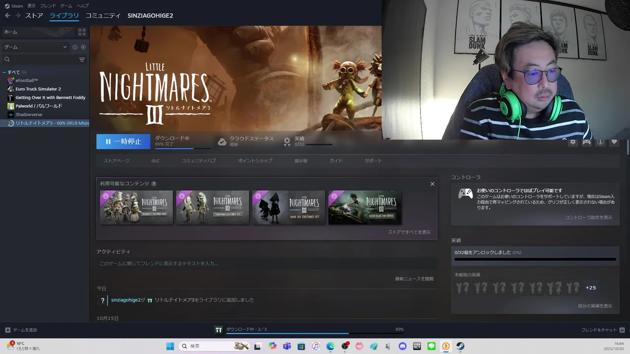Switch to the grid collections view icon
Image resolution: width=630 pixels, height=354 pixels.
pyautogui.click(x=82, y=32)
